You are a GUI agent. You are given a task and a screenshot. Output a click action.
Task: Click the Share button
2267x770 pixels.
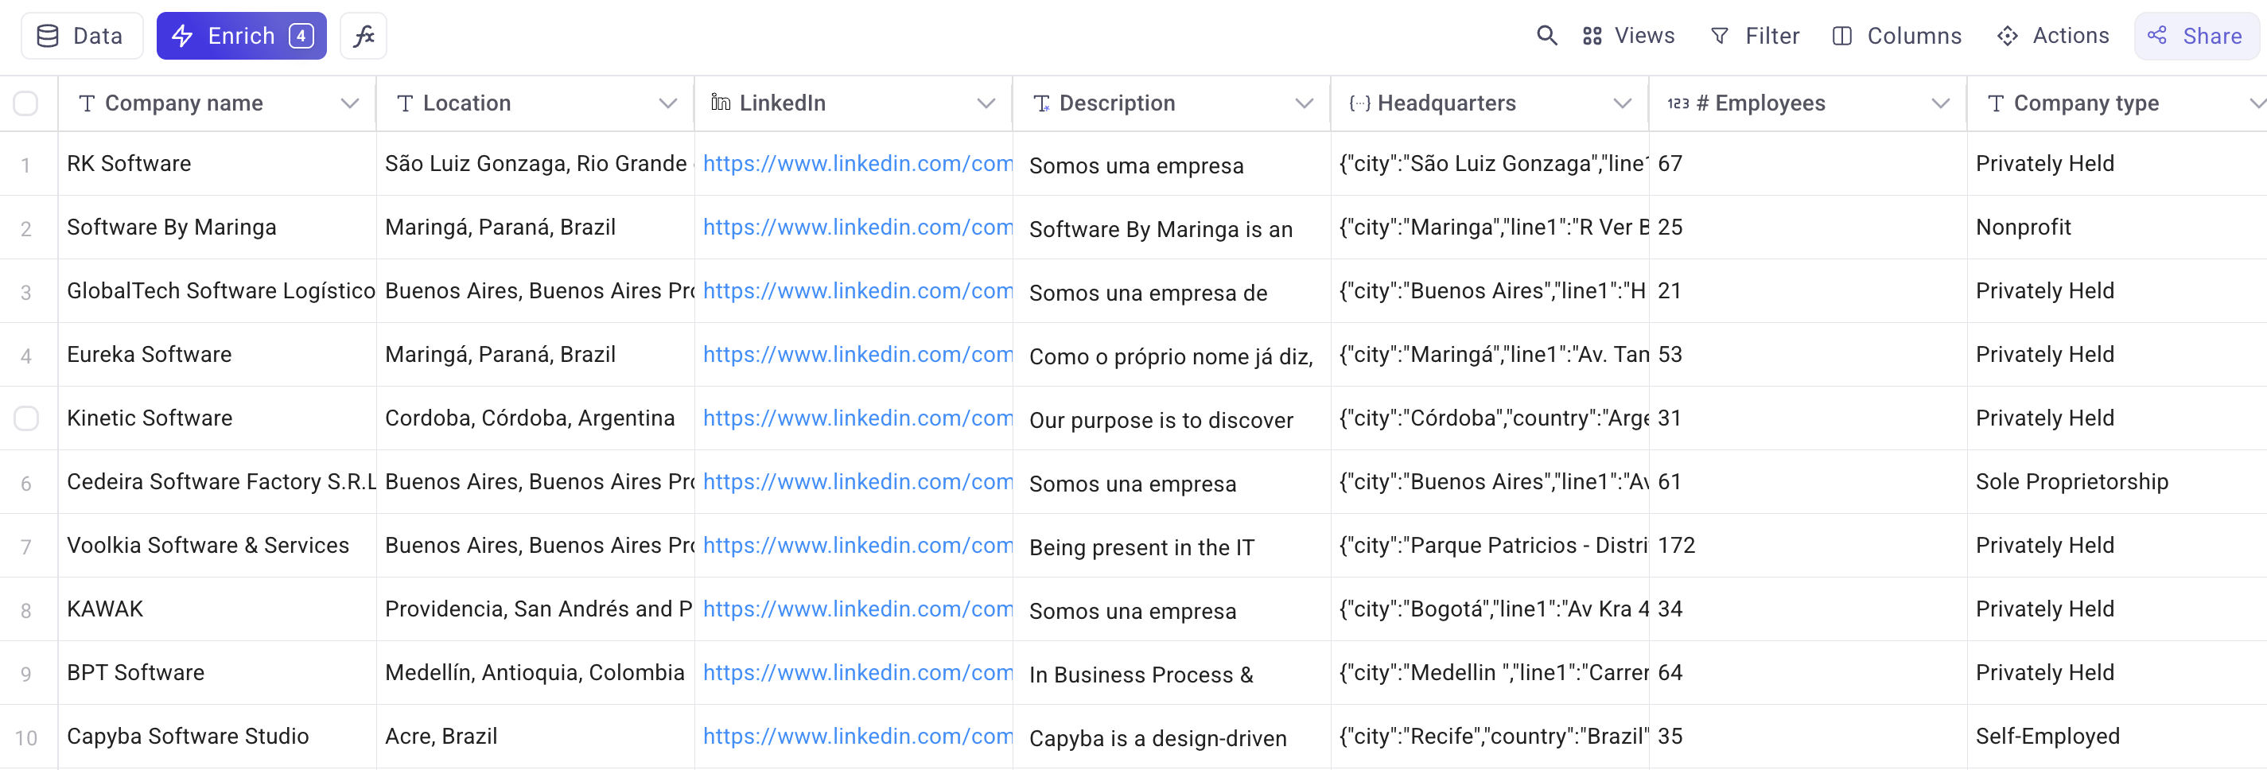coord(2195,36)
